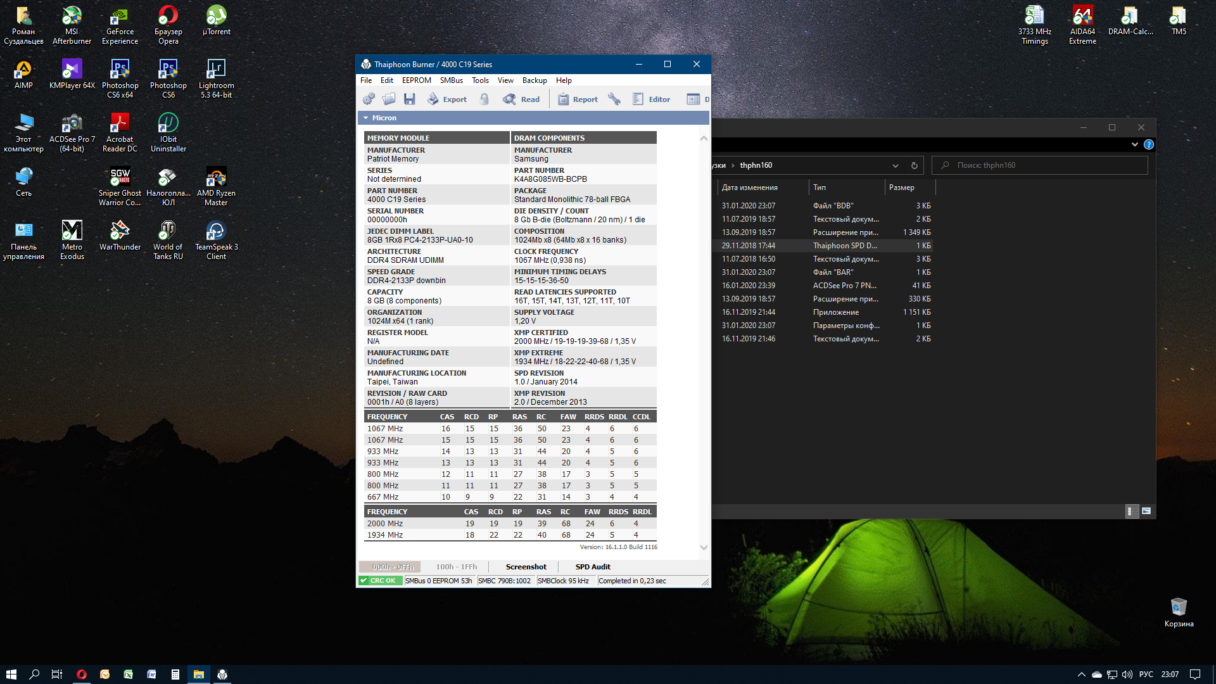Screen dimensions: 1216x684
Task: Collapse the Micron section header
Action: point(366,118)
